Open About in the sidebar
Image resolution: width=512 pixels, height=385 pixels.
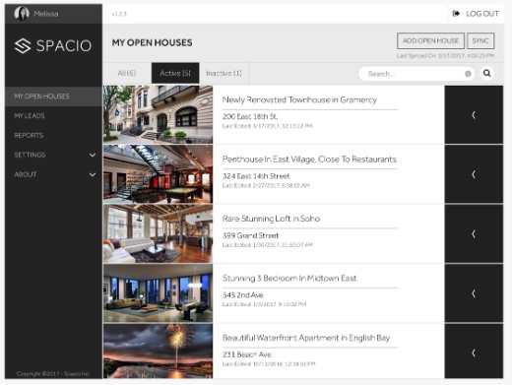(53, 174)
